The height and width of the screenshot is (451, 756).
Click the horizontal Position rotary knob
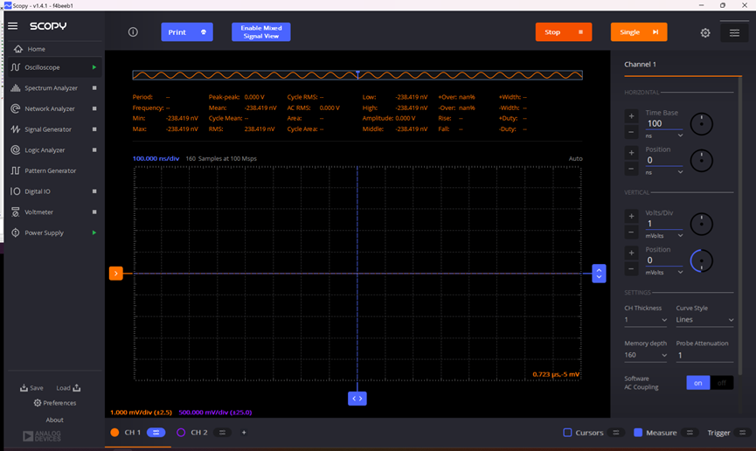click(702, 161)
